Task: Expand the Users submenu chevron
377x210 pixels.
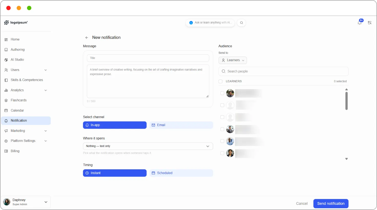Action: [46, 70]
